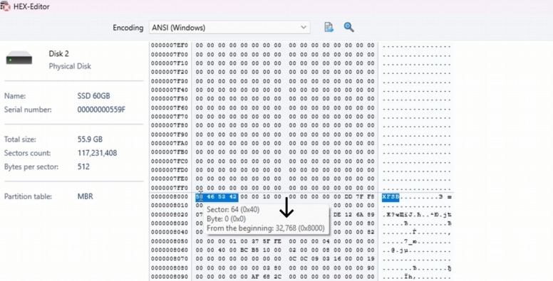Click the Disk 2 title
553x281 pixels.
click(x=58, y=53)
